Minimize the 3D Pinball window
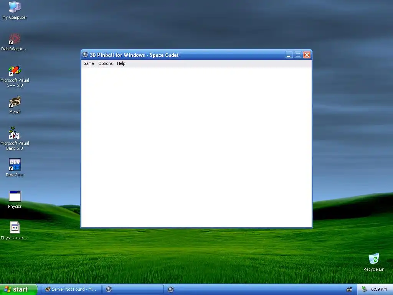This screenshot has height=295, width=393. 289,55
